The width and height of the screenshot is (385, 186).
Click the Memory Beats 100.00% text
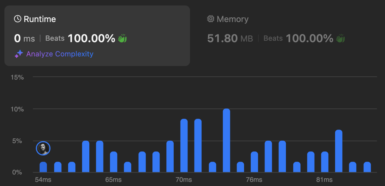tap(298, 38)
